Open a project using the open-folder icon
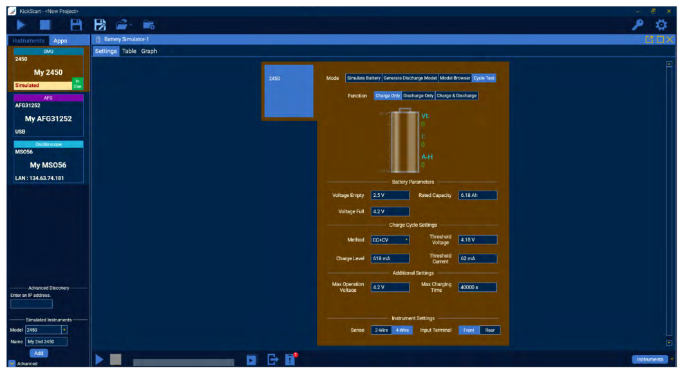This screenshot has width=680, height=371. tap(122, 25)
